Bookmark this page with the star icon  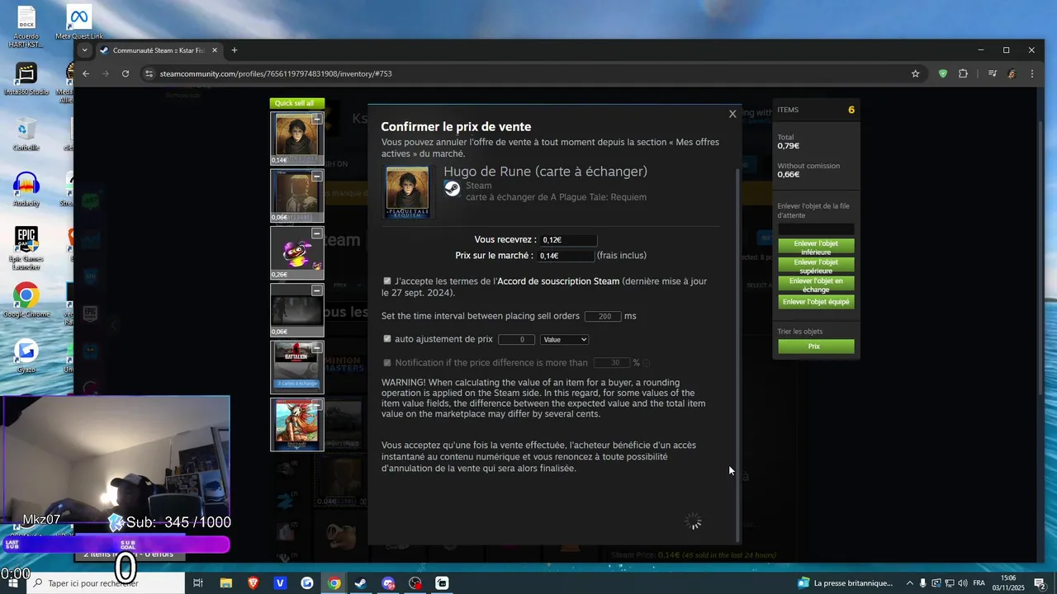[915, 73]
